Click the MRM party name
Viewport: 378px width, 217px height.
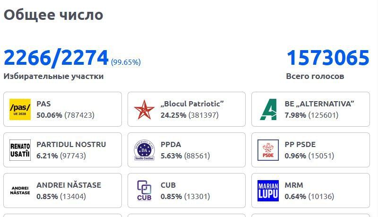click(x=294, y=185)
